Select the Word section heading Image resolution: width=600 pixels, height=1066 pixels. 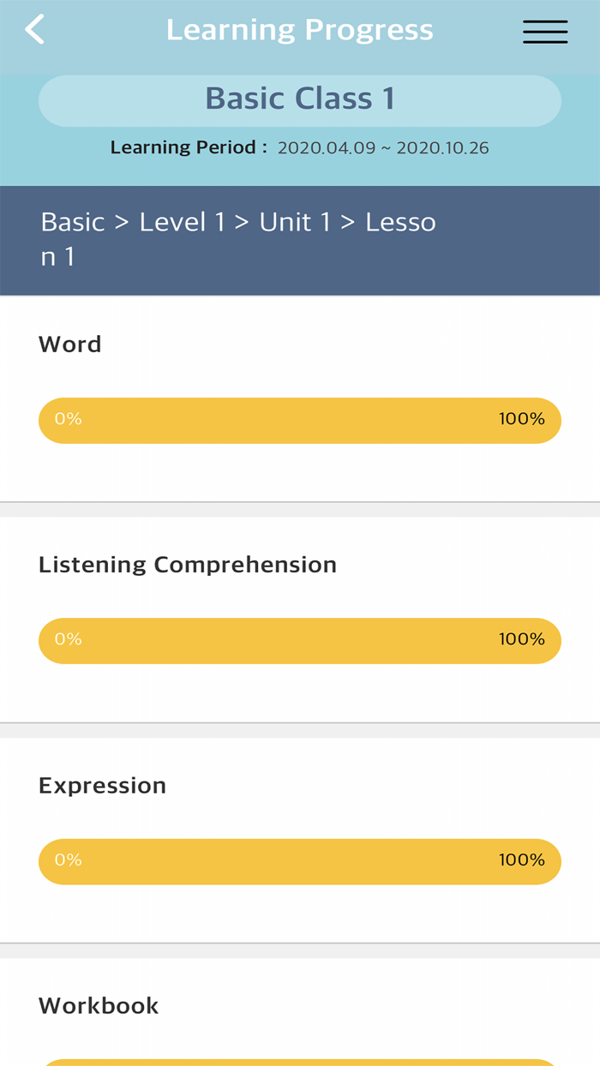click(x=70, y=344)
